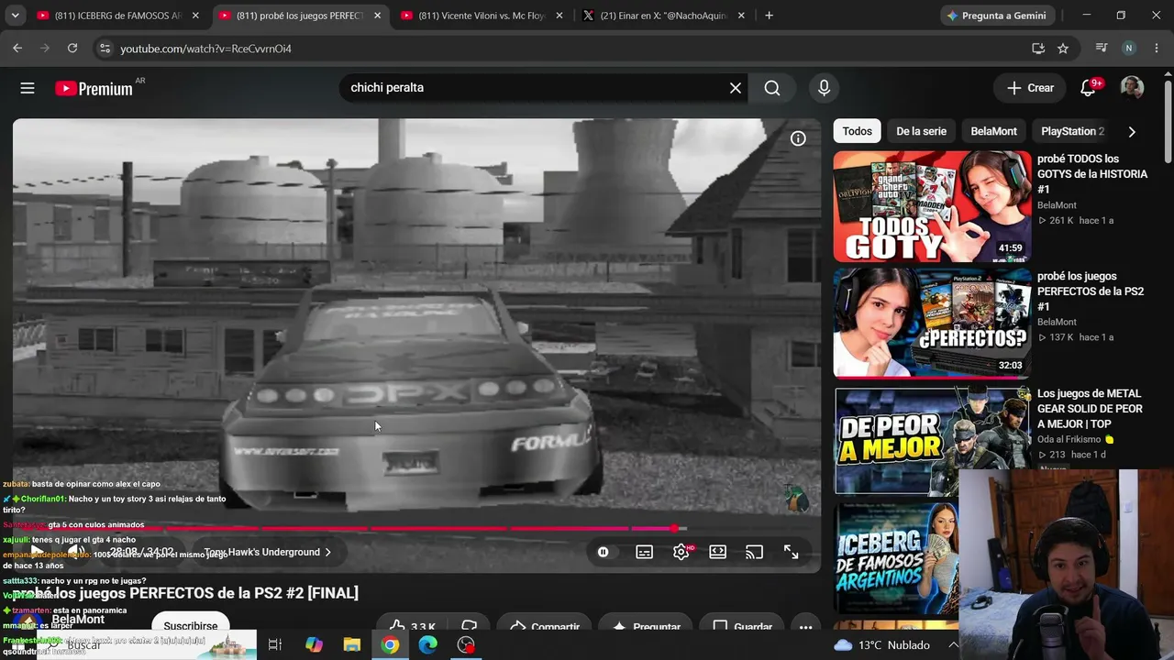Click the 'Crear' button
This screenshot has width=1174, height=660.
coord(1030,88)
